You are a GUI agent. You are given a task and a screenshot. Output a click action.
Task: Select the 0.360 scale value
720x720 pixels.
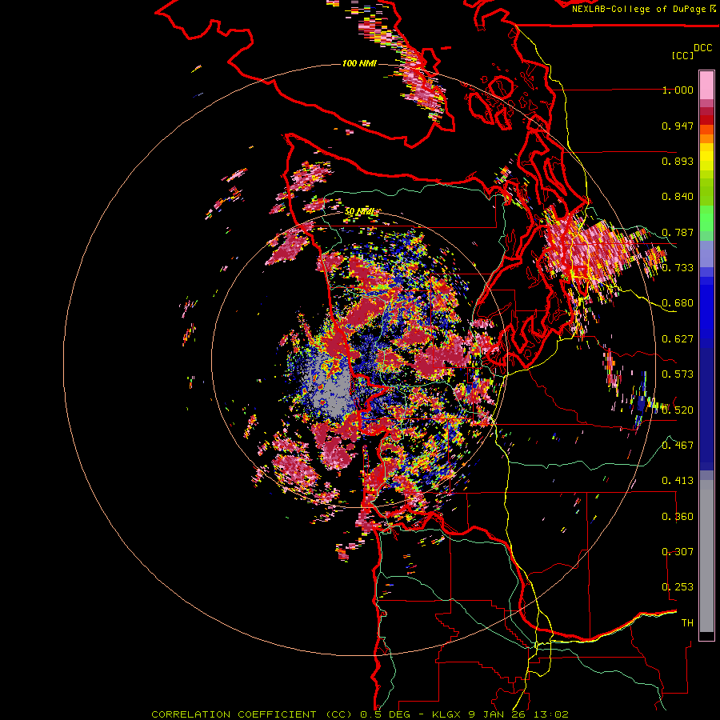(678, 517)
